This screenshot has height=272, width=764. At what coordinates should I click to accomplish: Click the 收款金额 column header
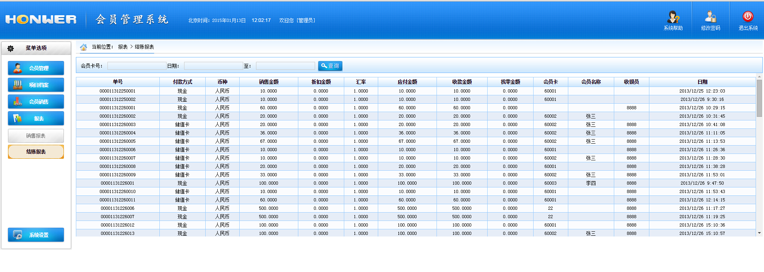[462, 82]
